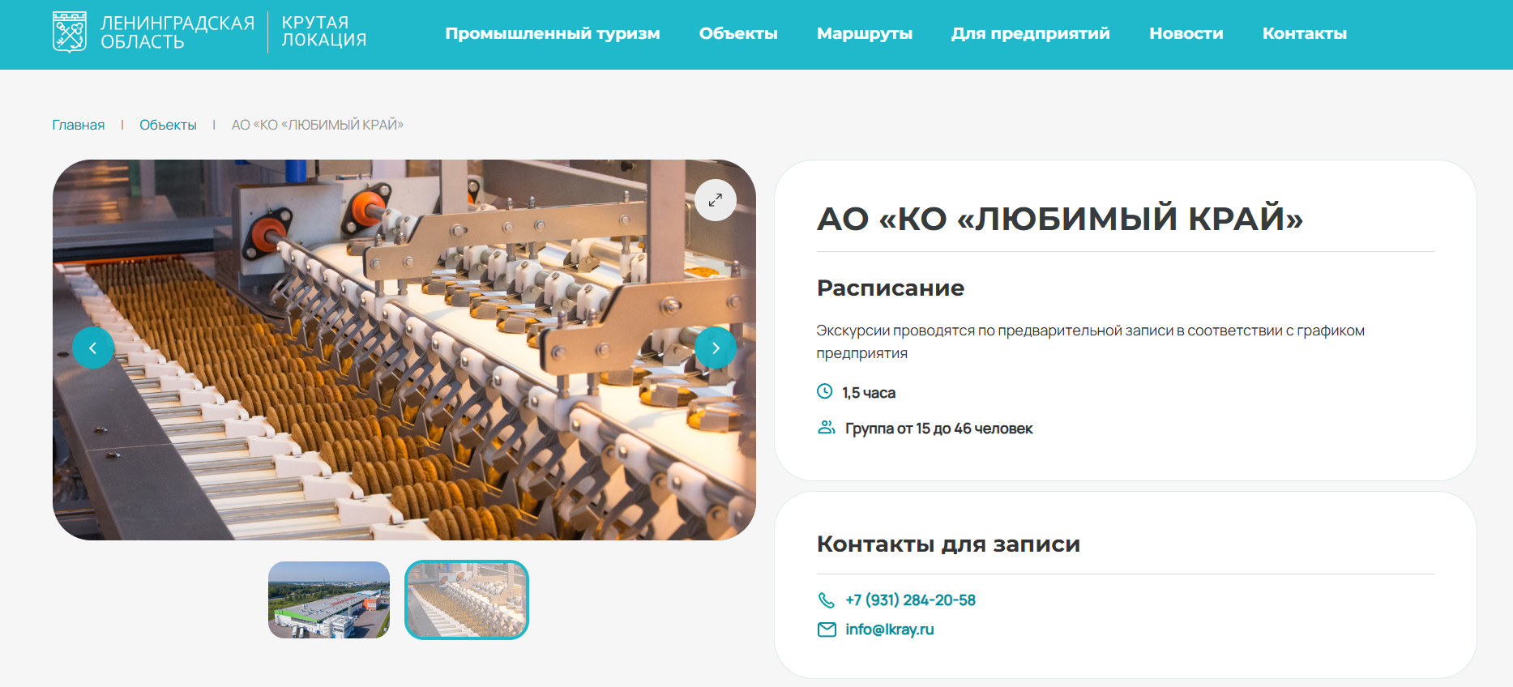
Task: Go to the previous gallery photo
Action: 93,348
